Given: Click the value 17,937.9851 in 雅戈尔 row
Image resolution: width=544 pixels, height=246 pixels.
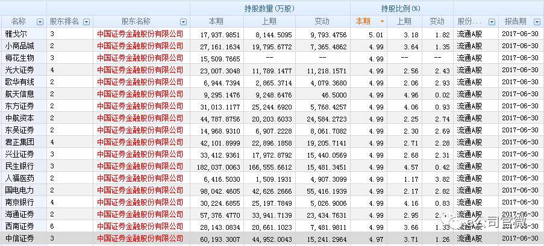Looking at the screenshot, I should coord(220,35).
